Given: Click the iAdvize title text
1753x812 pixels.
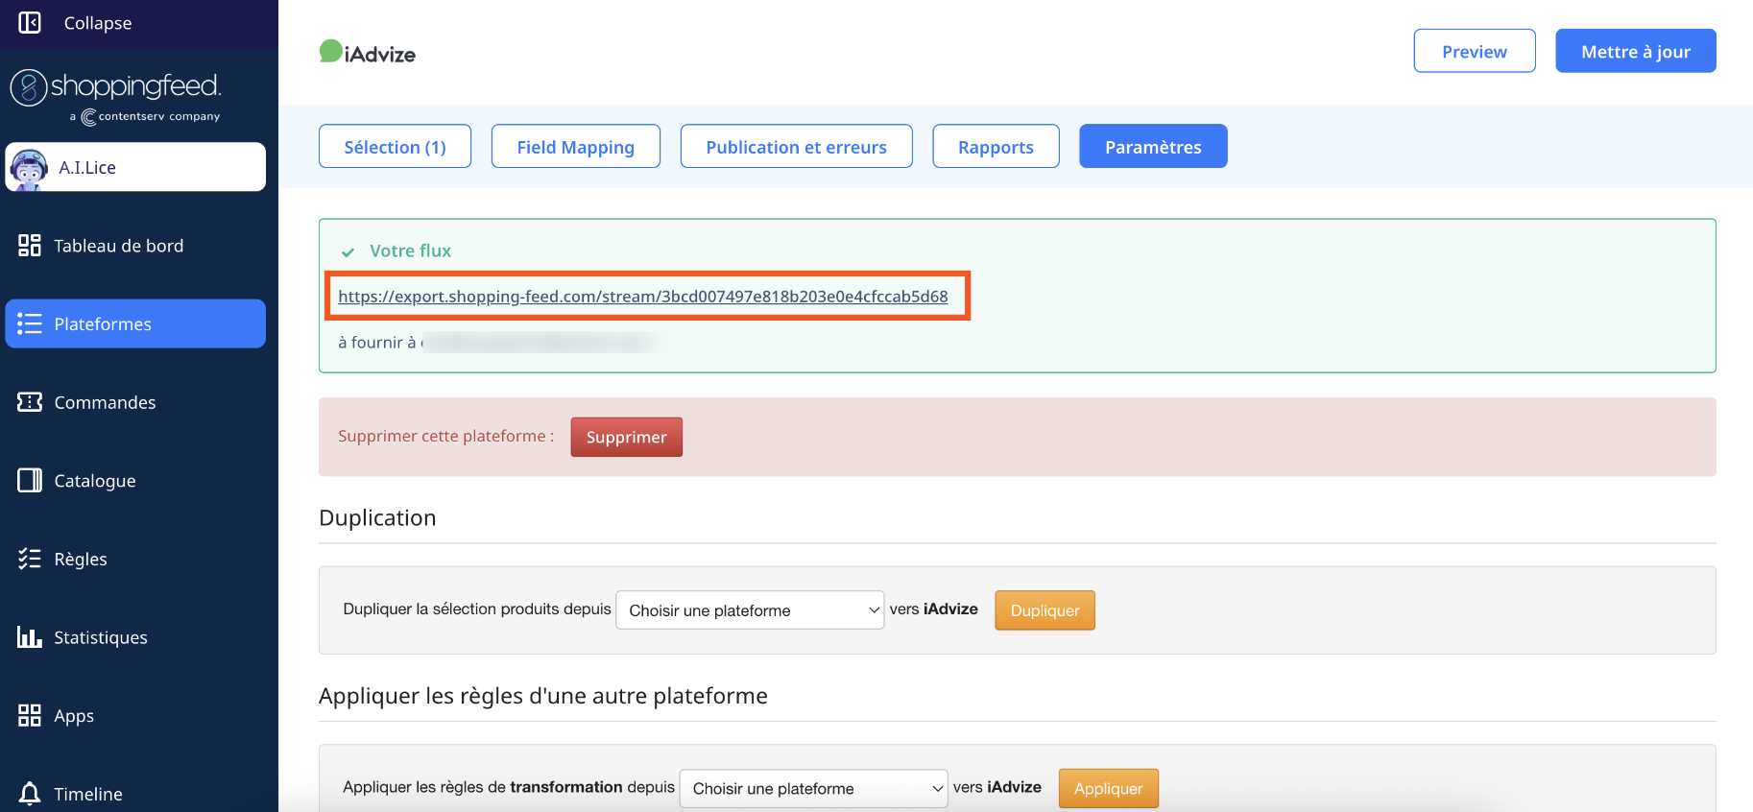Looking at the screenshot, I should 380,55.
